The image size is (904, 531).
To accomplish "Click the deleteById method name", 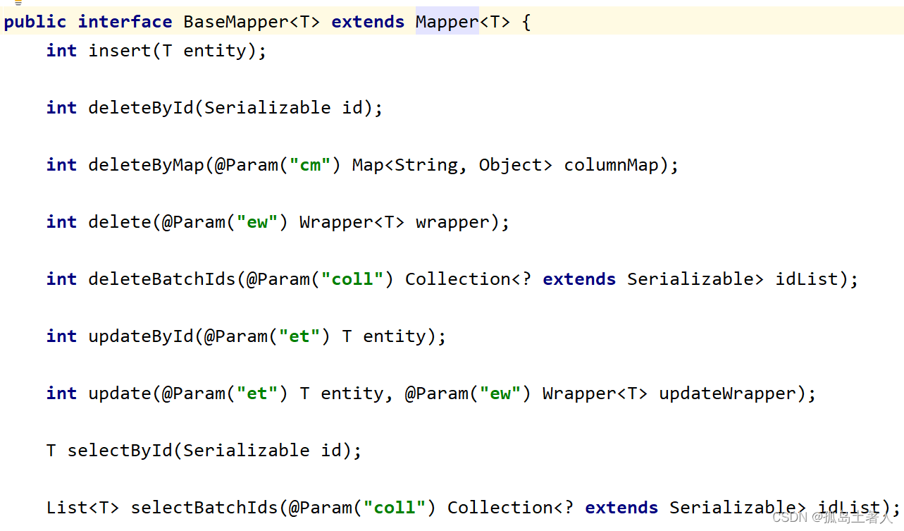I will coord(141,108).
